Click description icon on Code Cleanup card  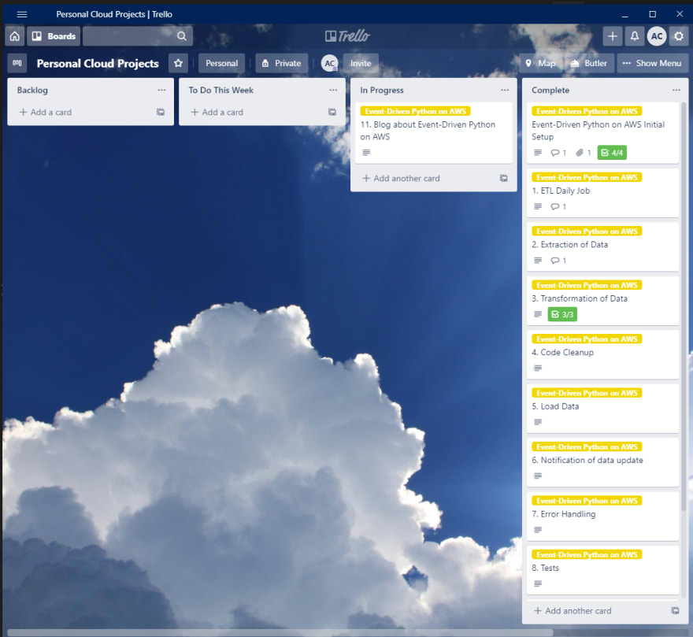tap(538, 368)
